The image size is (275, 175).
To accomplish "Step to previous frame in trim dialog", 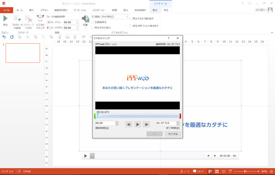I will click(129, 124).
